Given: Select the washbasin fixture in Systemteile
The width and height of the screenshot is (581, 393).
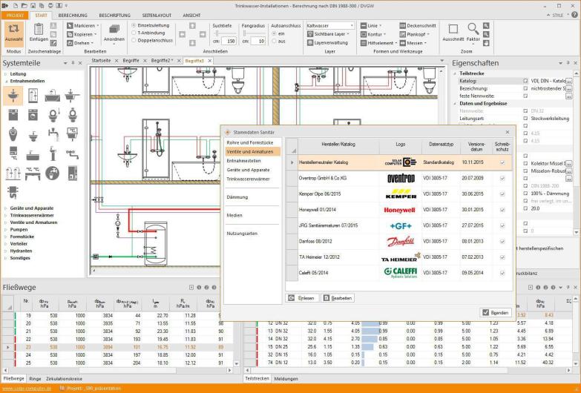Looking at the screenshot, I should pos(13,96).
